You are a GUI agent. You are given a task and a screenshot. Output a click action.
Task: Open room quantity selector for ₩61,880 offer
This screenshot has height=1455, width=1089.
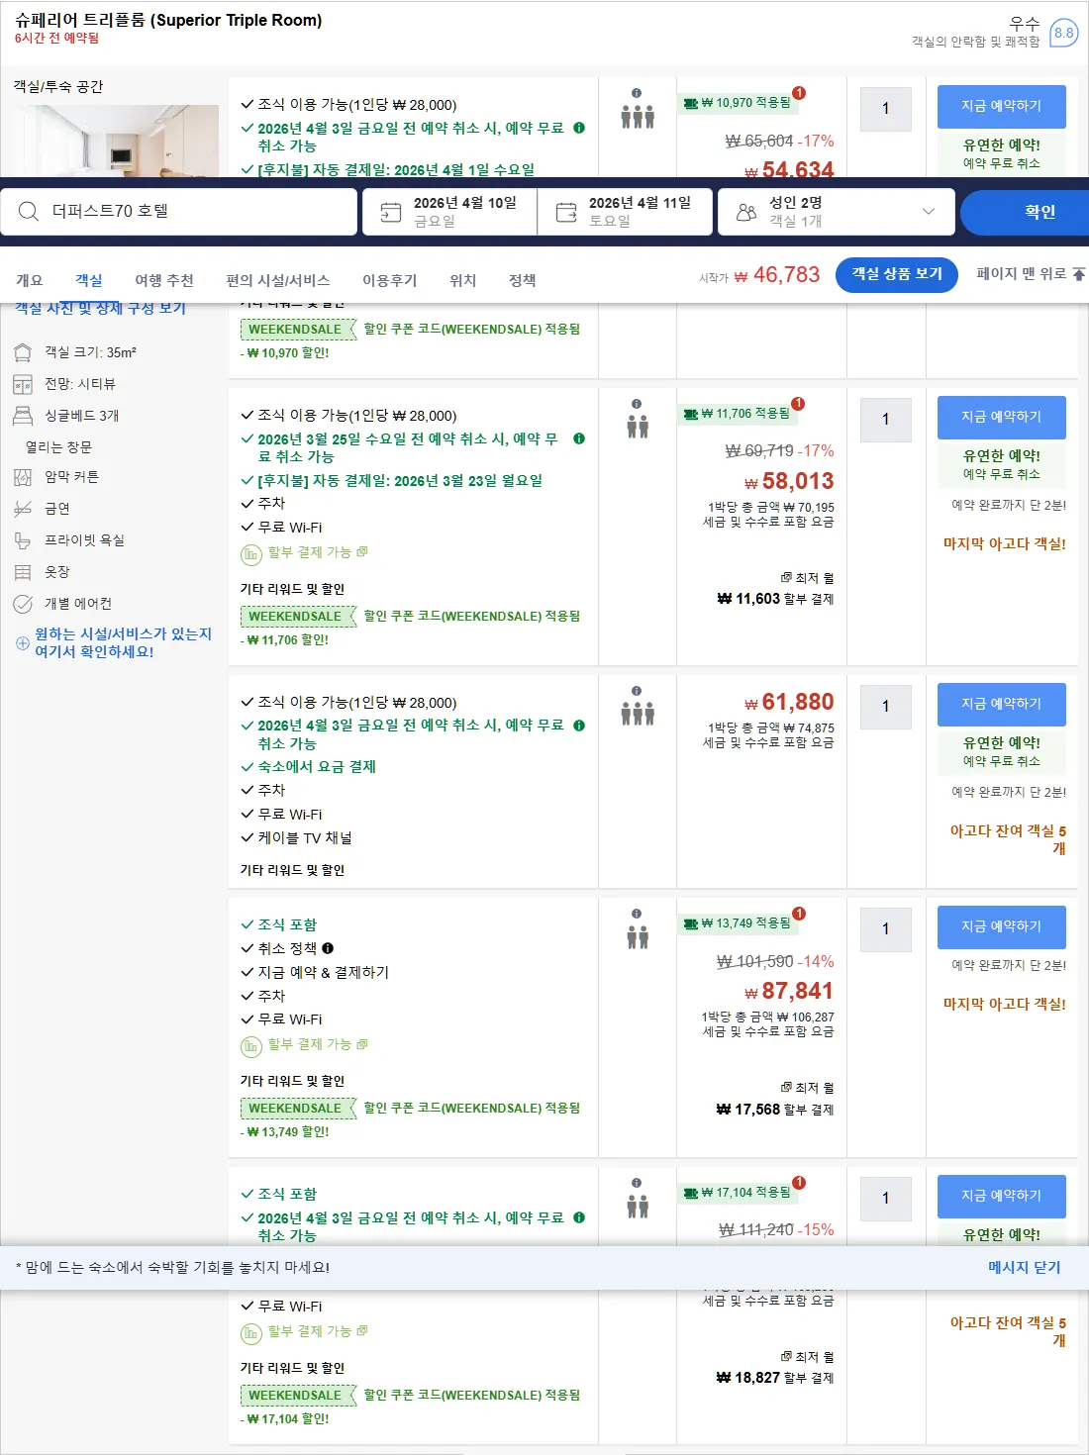point(886,707)
